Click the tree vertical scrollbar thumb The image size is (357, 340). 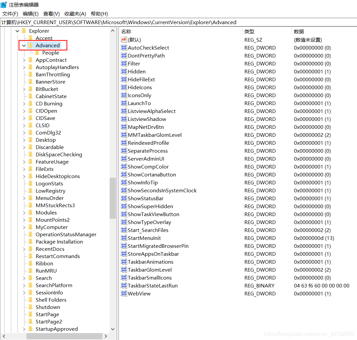pos(113,198)
